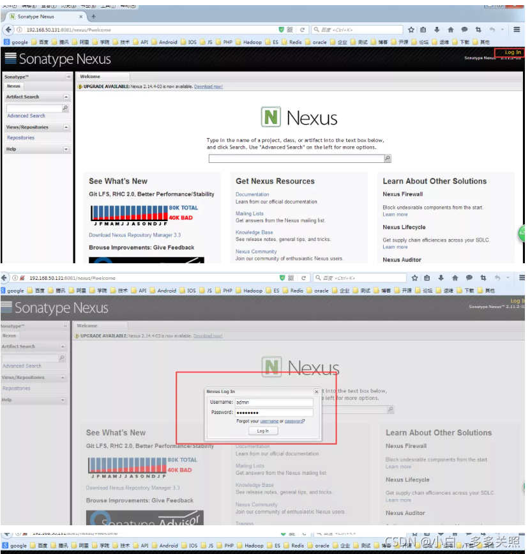530x554 pixels.
Task: Open Download Nexus Repository Manager 3.3 link, upper
Action: (135, 235)
